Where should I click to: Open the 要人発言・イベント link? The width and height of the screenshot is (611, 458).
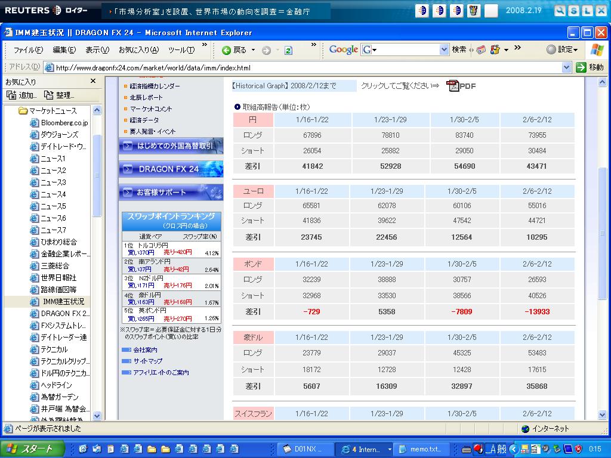(152, 131)
